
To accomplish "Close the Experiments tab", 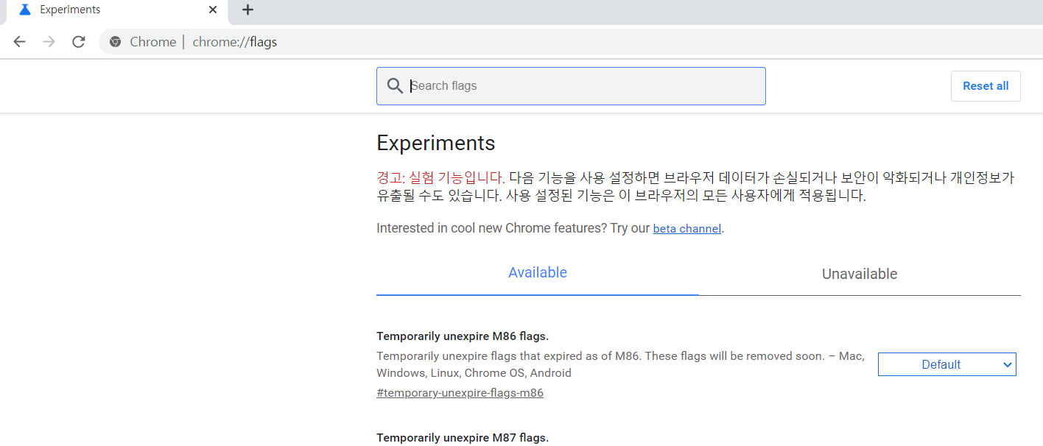I will tap(213, 10).
